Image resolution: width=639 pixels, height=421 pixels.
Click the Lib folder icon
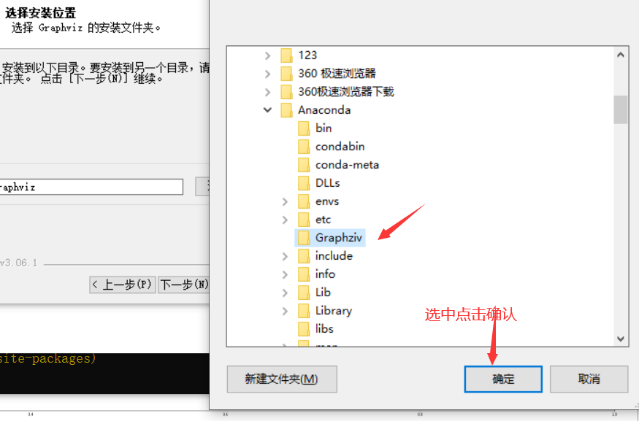click(x=304, y=293)
